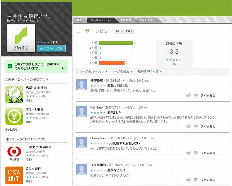Viewport: 232px width, 186px height.
Task: Expand compatibility details with [+] toggle
Action: tap(64, 68)
